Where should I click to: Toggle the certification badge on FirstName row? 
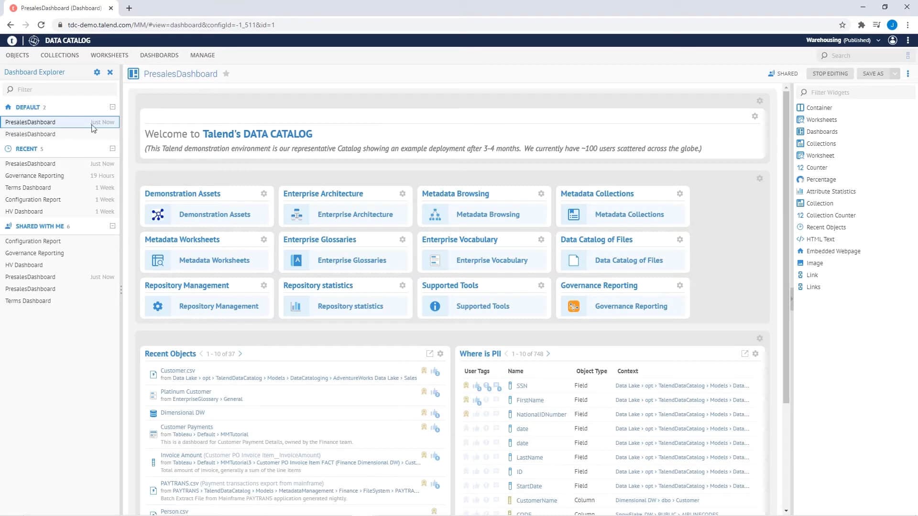(466, 400)
